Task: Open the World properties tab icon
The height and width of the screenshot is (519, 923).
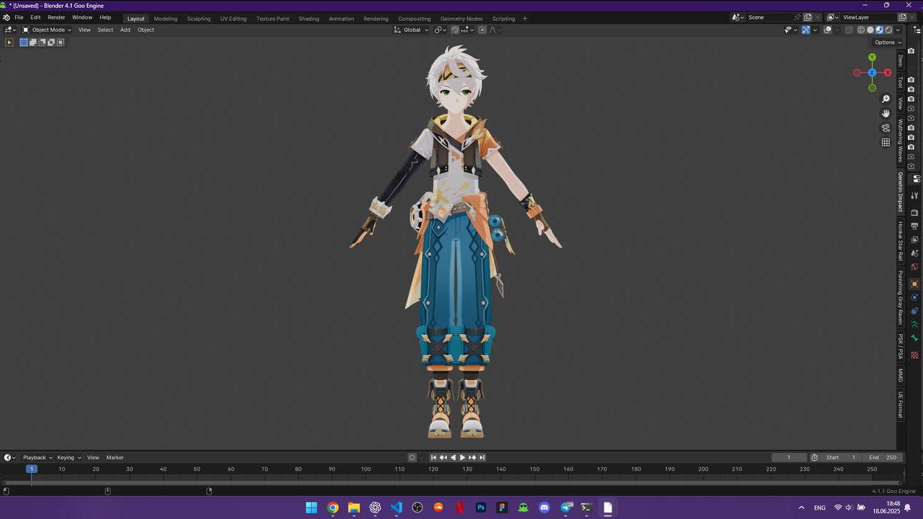Action: click(914, 267)
